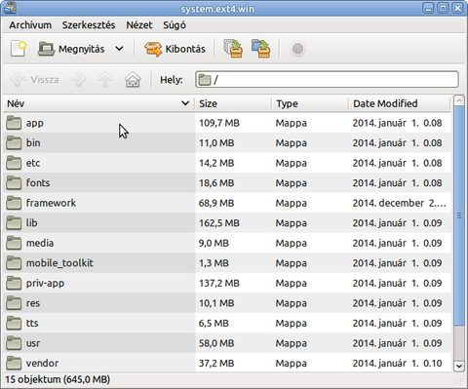Click the go up one level icon

coord(105,80)
